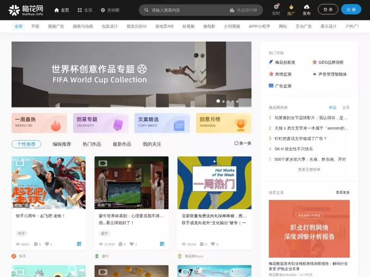370x277 pixels.
Task: Click the compass icon beside 营销圈
Action: 103,10
